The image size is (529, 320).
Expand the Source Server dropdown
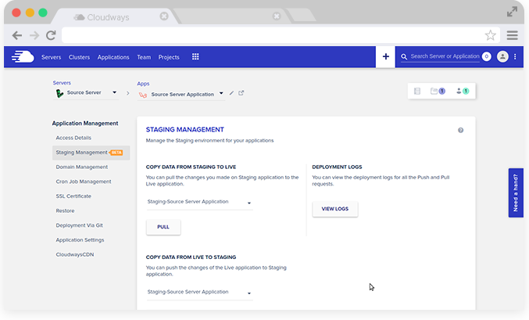pyautogui.click(x=115, y=93)
